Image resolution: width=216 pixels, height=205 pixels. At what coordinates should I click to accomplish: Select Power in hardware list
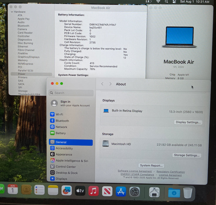[31, 74]
